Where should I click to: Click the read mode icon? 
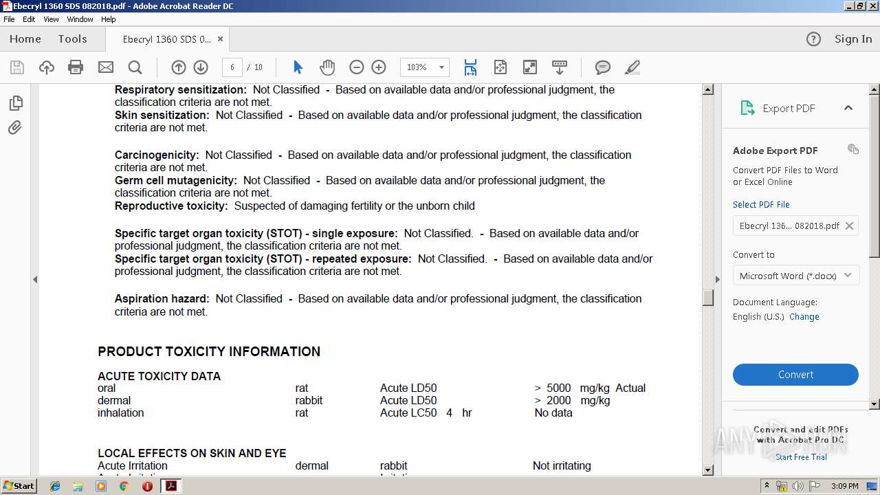[560, 67]
